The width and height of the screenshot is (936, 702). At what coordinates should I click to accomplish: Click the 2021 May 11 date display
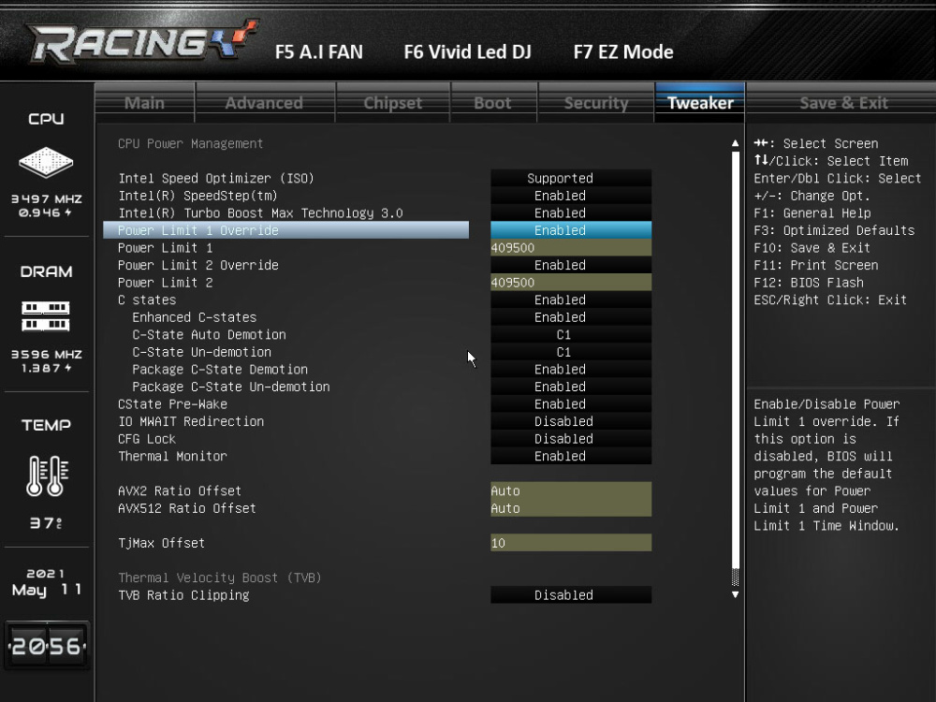47,582
